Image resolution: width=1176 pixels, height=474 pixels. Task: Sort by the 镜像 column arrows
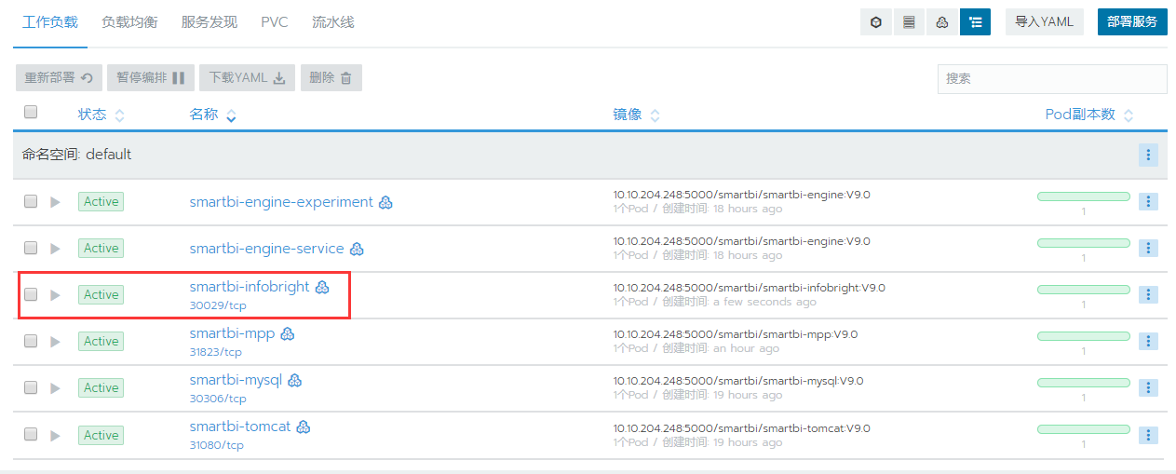tap(655, 115)
